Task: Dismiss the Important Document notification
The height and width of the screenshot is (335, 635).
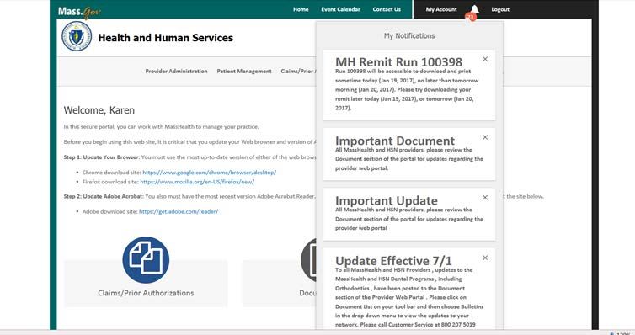Action: tap(485, 137)
